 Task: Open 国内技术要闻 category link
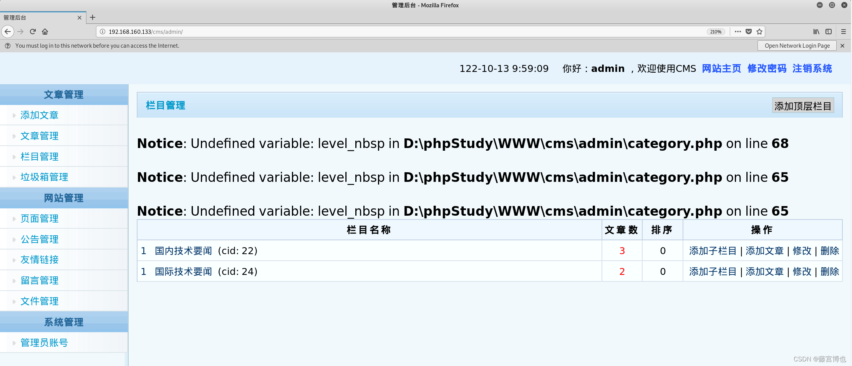click(x=183, y=251)
